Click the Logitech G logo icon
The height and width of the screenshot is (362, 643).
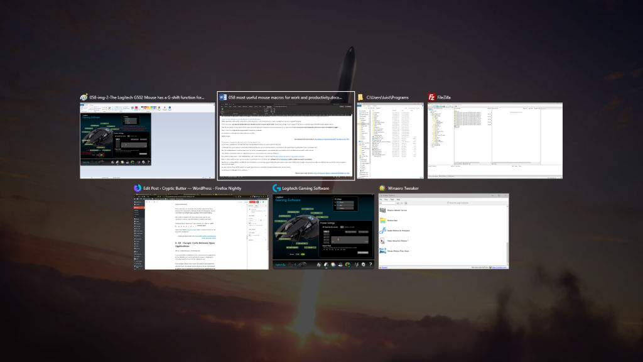(276, 188)
